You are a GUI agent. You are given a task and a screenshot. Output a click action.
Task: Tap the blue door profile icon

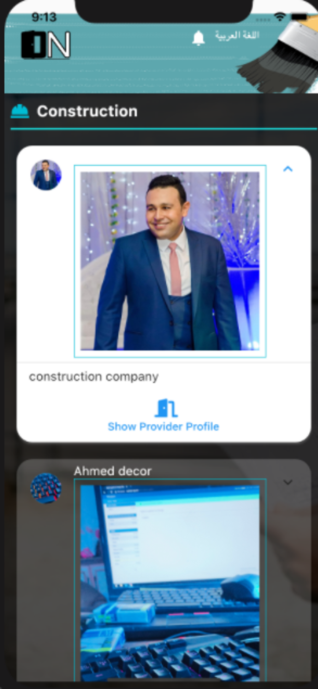point(166,408)
